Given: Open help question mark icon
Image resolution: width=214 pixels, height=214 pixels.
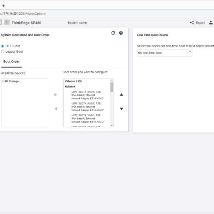Looking at the screenshot, I should pos(121,33).
